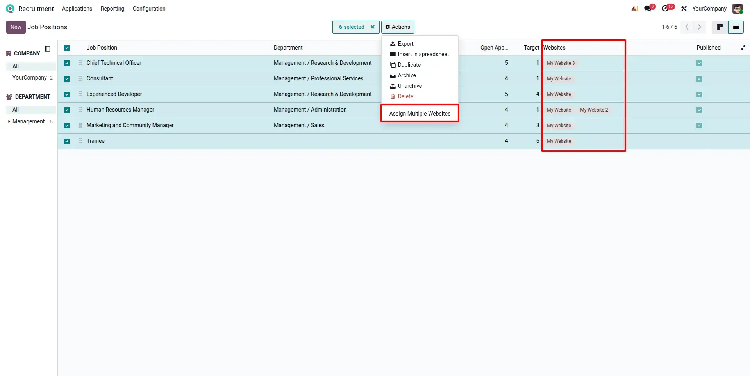The width and height of the screenshot is (750, 377).
Task: Grab drag handle of Consultant row
Action: click(x=80, y=78)
